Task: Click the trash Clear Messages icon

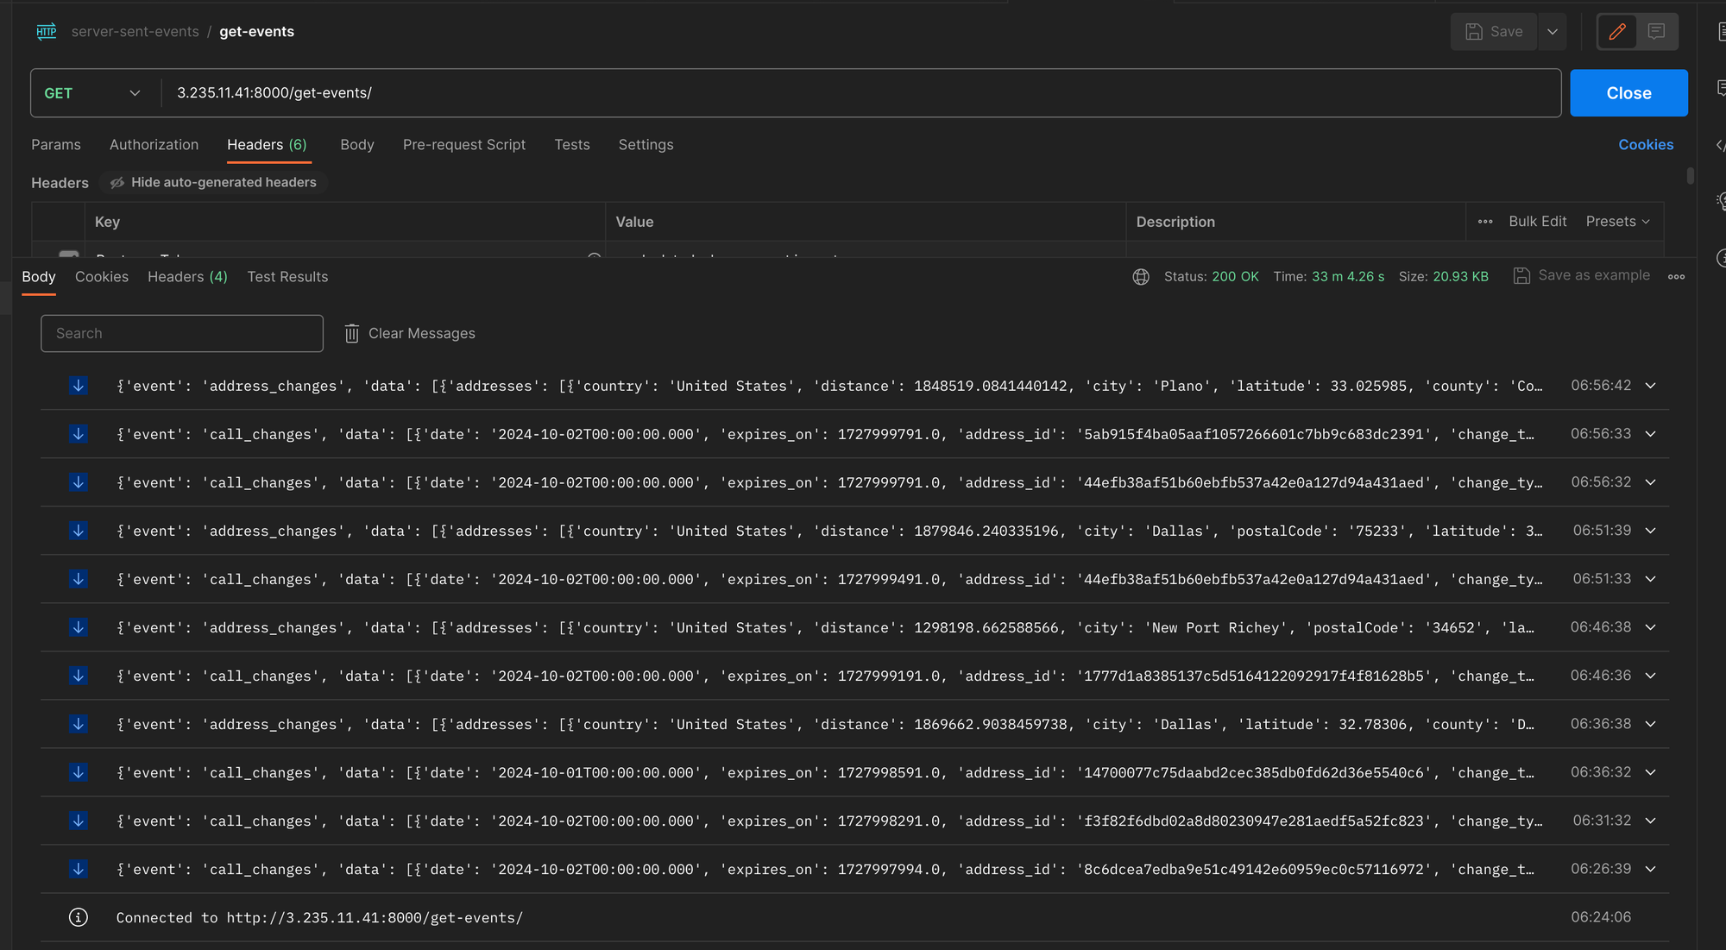Action: [x=352, y=334]
